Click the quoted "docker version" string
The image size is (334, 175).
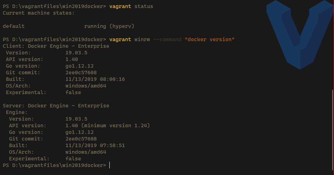click(210, 39)
